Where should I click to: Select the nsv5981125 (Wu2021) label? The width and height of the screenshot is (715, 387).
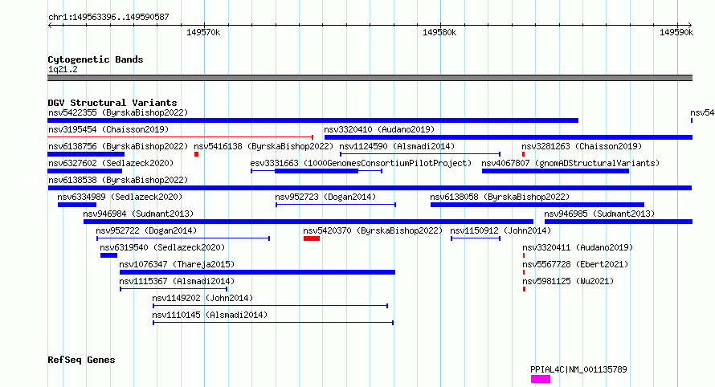(x=568, y=281)
